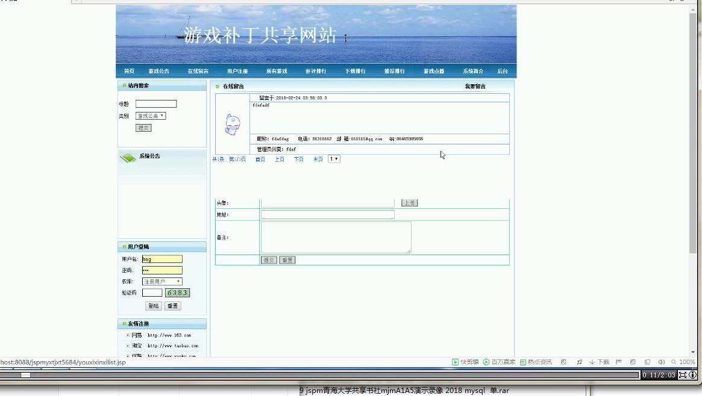Click the 地址 address input field

click(x=327, y=214)
